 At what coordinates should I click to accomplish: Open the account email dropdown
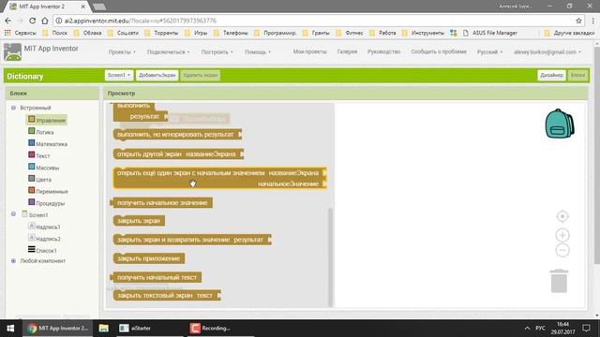tap(547, 52)
